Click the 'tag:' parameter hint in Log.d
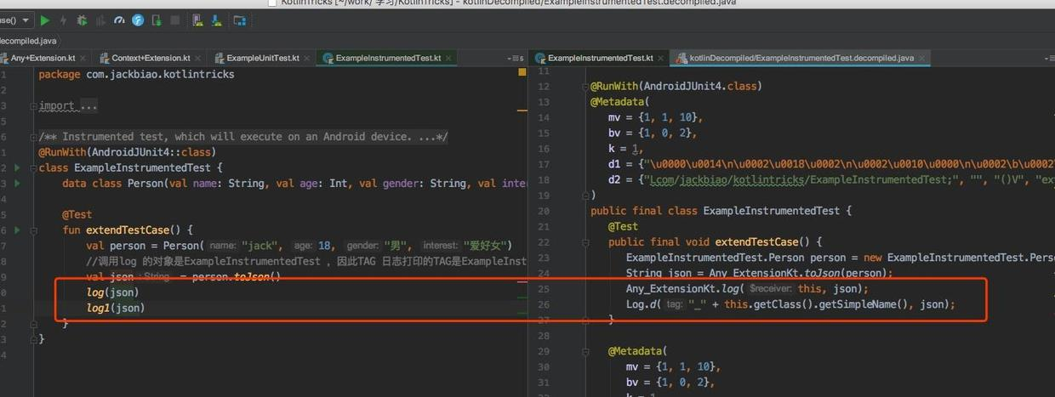The image size is (1055, 397). coord(675,304)
